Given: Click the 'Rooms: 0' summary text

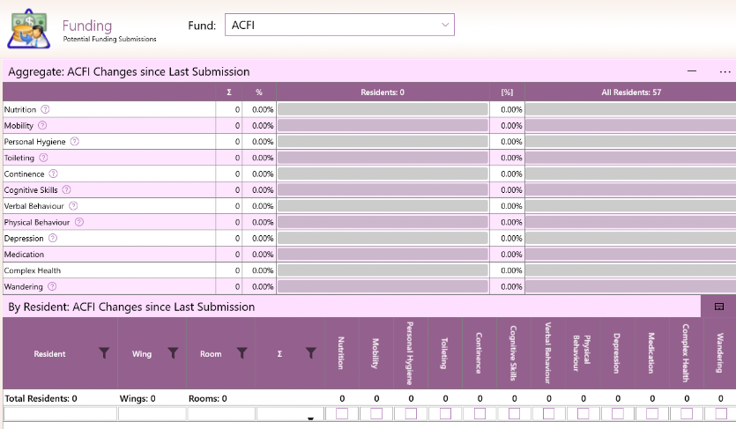Looking at the screenshot, I should (207, 398).
